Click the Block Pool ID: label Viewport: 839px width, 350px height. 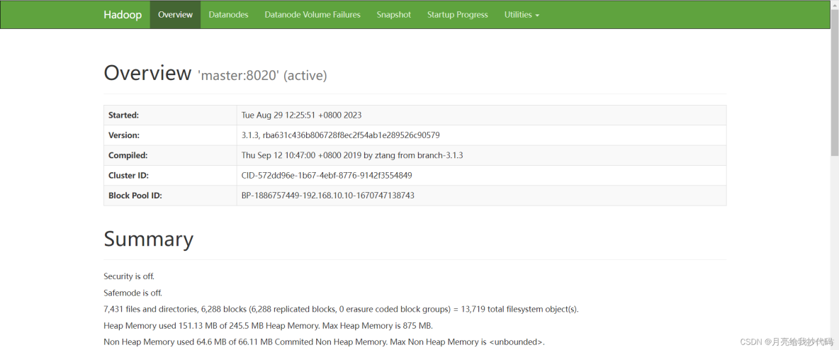tap(135, 196)
